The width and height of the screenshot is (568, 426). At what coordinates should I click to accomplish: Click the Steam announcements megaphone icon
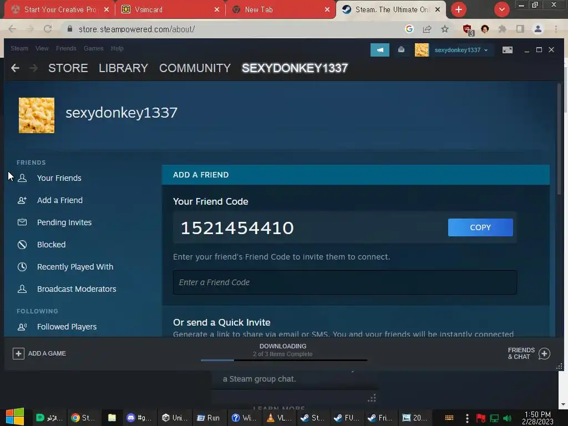pyautogui.click(x=379, y=50)
